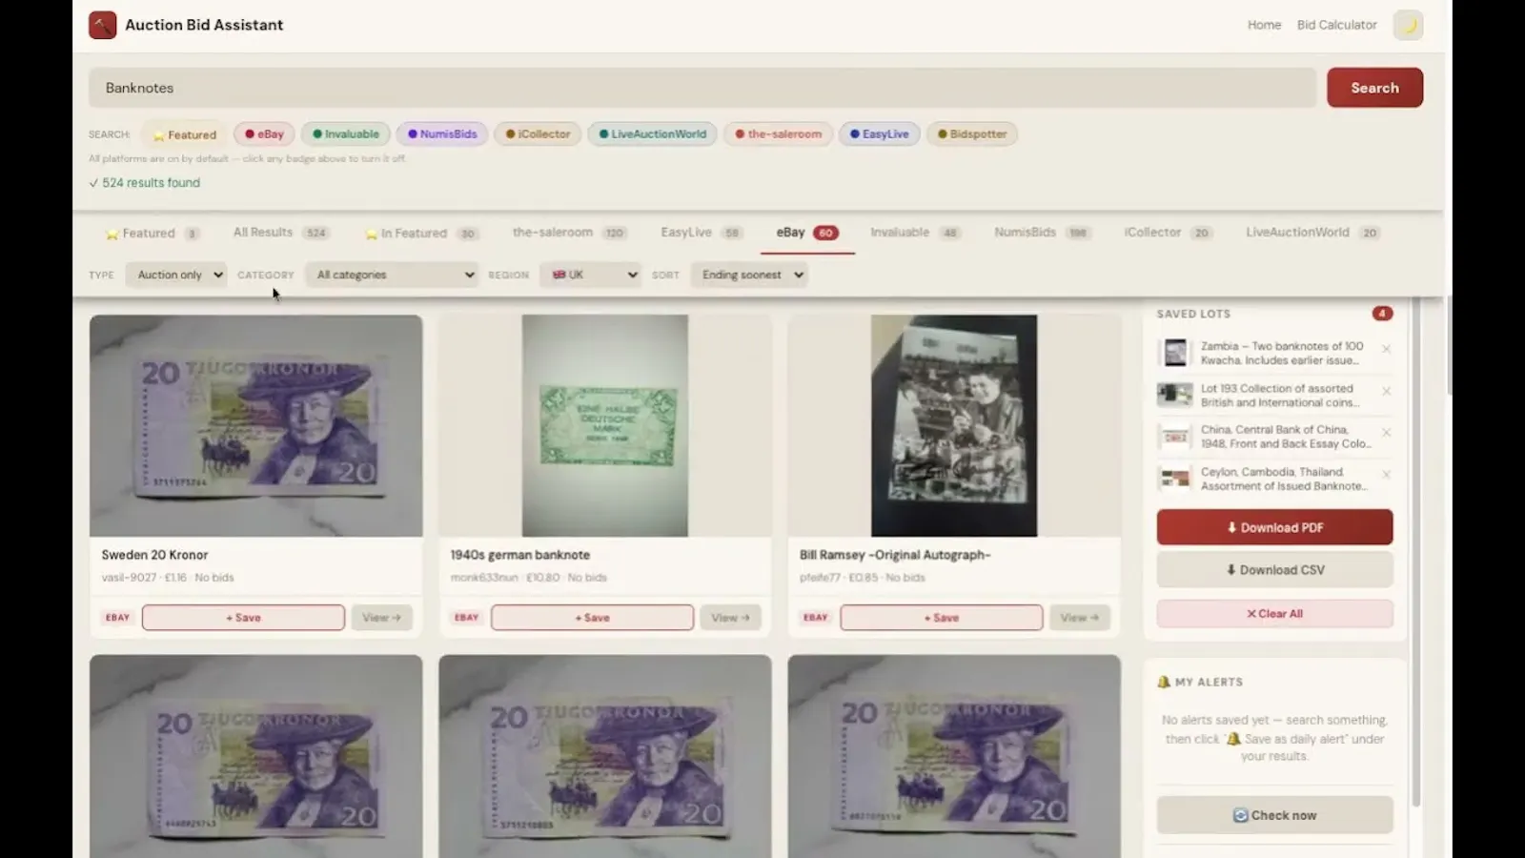Clear all saved lots
The height and width of the screenshot is (858, 1525).
coord(1274,614)
